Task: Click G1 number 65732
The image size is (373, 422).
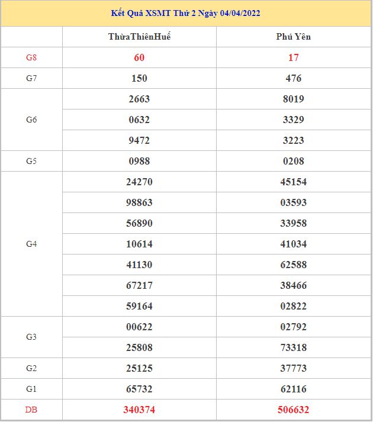Action: point(139,389)
